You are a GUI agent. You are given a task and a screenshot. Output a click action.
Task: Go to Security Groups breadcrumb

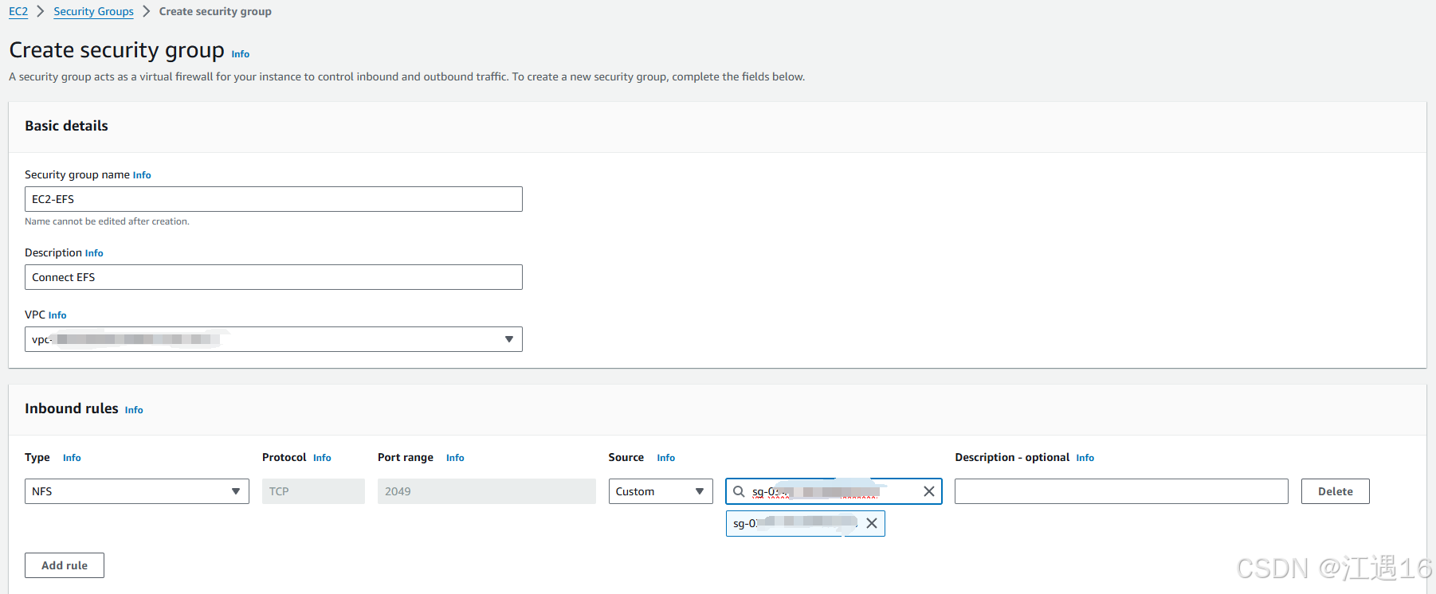click(x=93, y=11)
